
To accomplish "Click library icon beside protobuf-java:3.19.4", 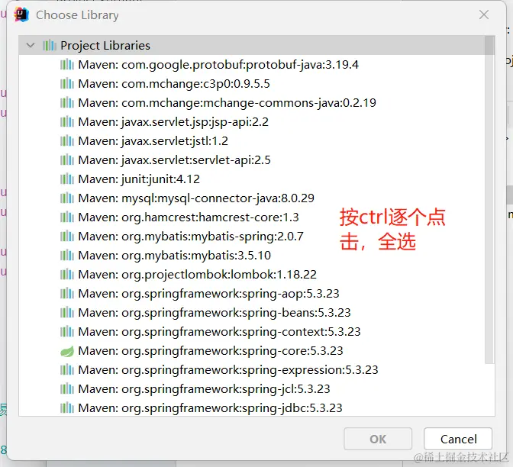I will pos(67,65).
